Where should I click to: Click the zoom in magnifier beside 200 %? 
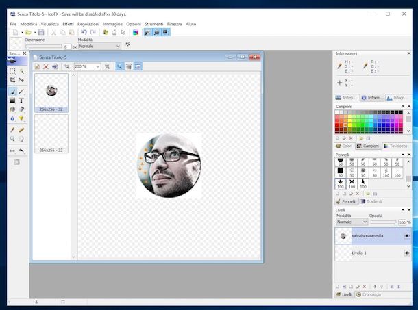point(108,66)
